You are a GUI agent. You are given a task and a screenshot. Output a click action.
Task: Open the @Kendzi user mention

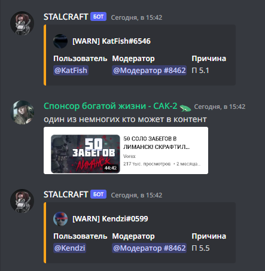click(x=69, y=248)
